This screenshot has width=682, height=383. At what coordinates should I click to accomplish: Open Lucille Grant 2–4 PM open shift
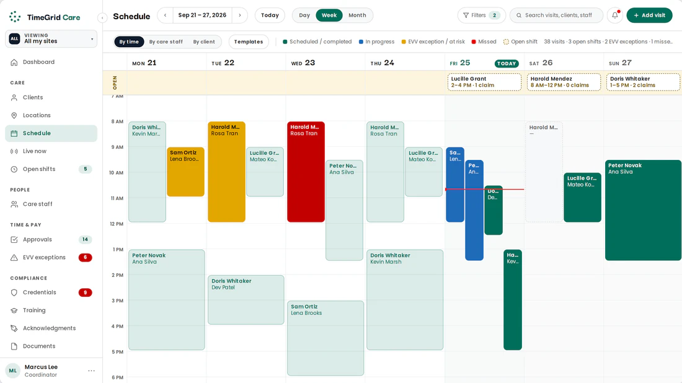coord(484,82)
